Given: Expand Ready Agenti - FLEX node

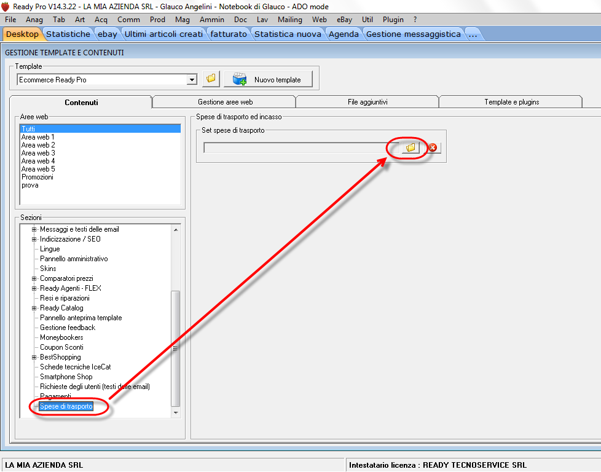Looking at the screenshot, I should tap(34, 288).
